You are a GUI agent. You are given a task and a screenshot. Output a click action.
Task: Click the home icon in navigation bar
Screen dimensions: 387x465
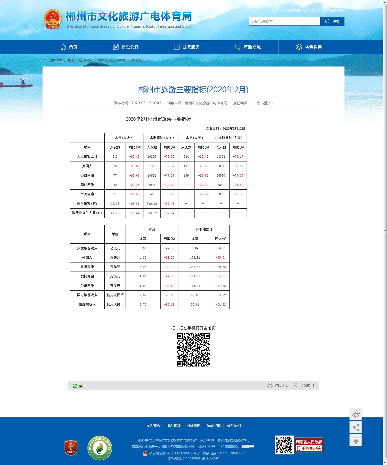click(x=63, y=47)
